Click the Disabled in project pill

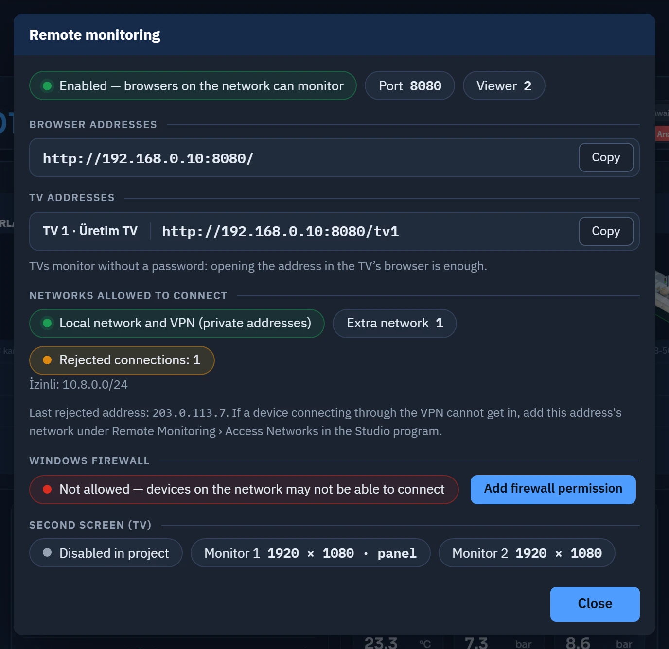[106, 553]
